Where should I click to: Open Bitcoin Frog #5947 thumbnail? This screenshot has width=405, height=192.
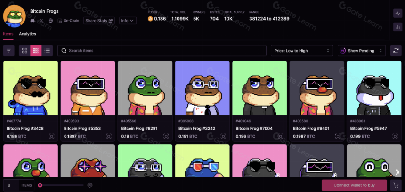tap(374, 88)
